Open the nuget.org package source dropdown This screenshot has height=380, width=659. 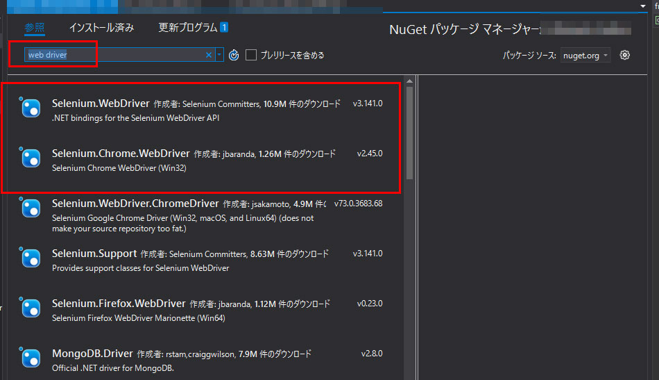point(585,56)
